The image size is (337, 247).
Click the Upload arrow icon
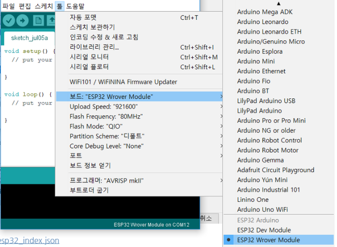click(23, 21)
